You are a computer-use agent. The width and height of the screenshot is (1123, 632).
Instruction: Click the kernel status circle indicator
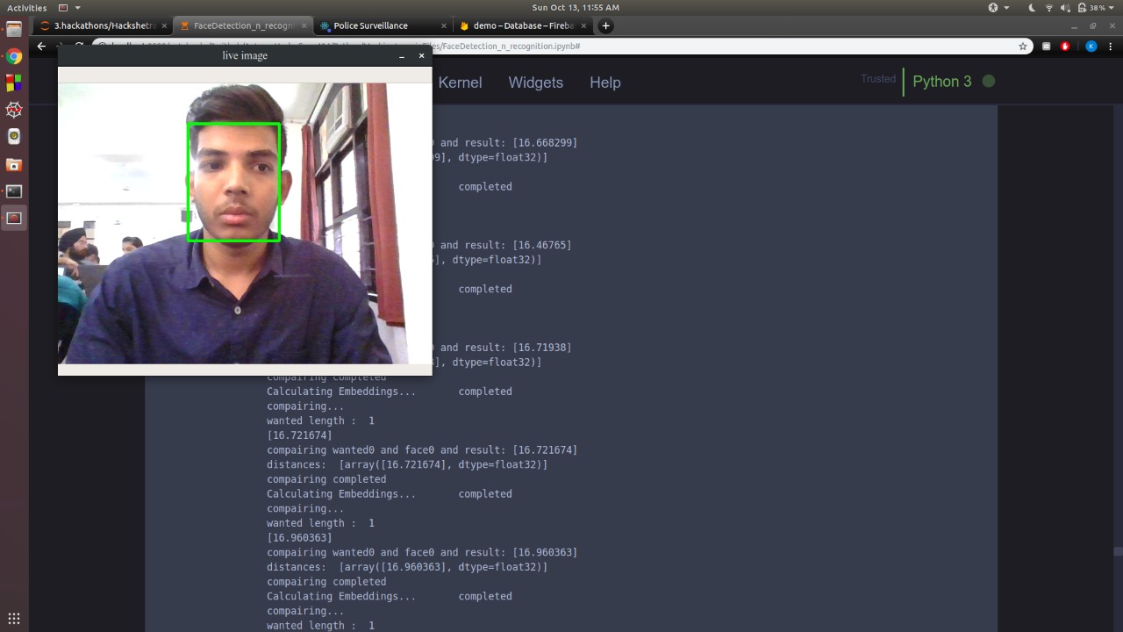coord(989,81)
